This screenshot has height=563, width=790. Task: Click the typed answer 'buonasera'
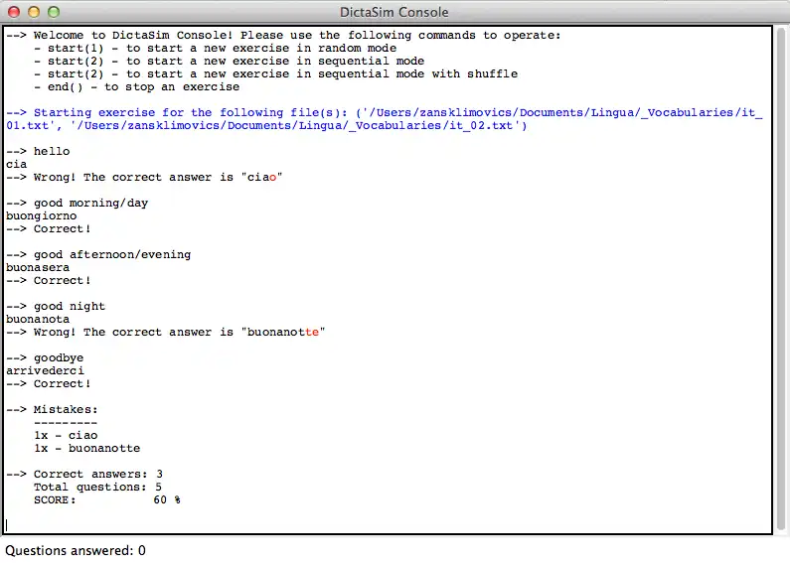tap(38, 268)
